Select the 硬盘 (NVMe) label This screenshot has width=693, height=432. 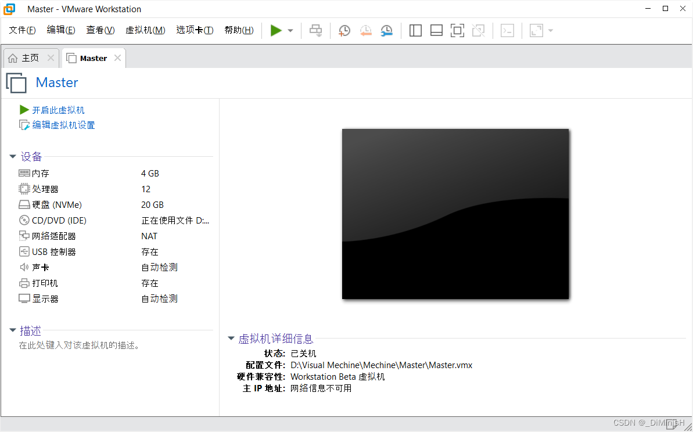click(x=57, y=205)
